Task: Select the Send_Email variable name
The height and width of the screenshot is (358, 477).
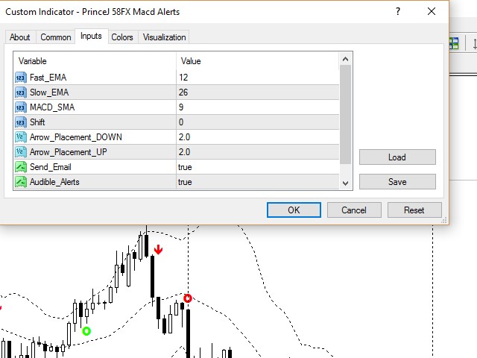Action: 50,167
